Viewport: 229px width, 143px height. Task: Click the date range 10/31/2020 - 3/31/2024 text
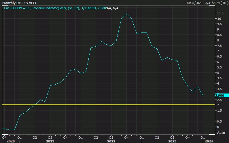207,3
